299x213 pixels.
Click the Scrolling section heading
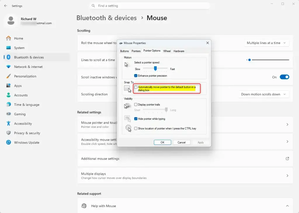(x=84, y=30)
